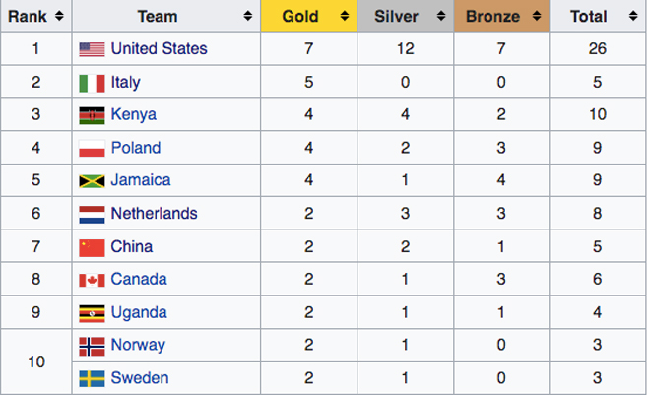Screen dimensions: 650x395
Task: Sort by Total medals column arrows
Action: pos(631,17)
